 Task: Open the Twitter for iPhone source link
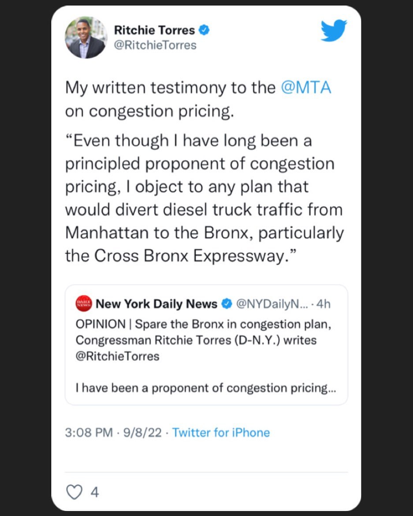click(221, 432)
